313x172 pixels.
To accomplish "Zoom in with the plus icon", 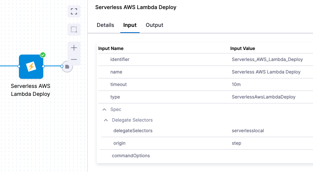I will [74, 48].
